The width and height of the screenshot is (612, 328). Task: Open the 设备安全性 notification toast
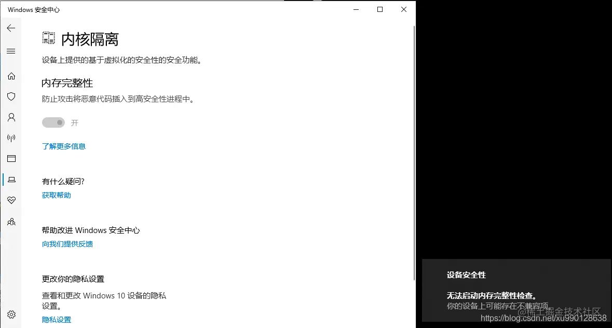(516, 290)
